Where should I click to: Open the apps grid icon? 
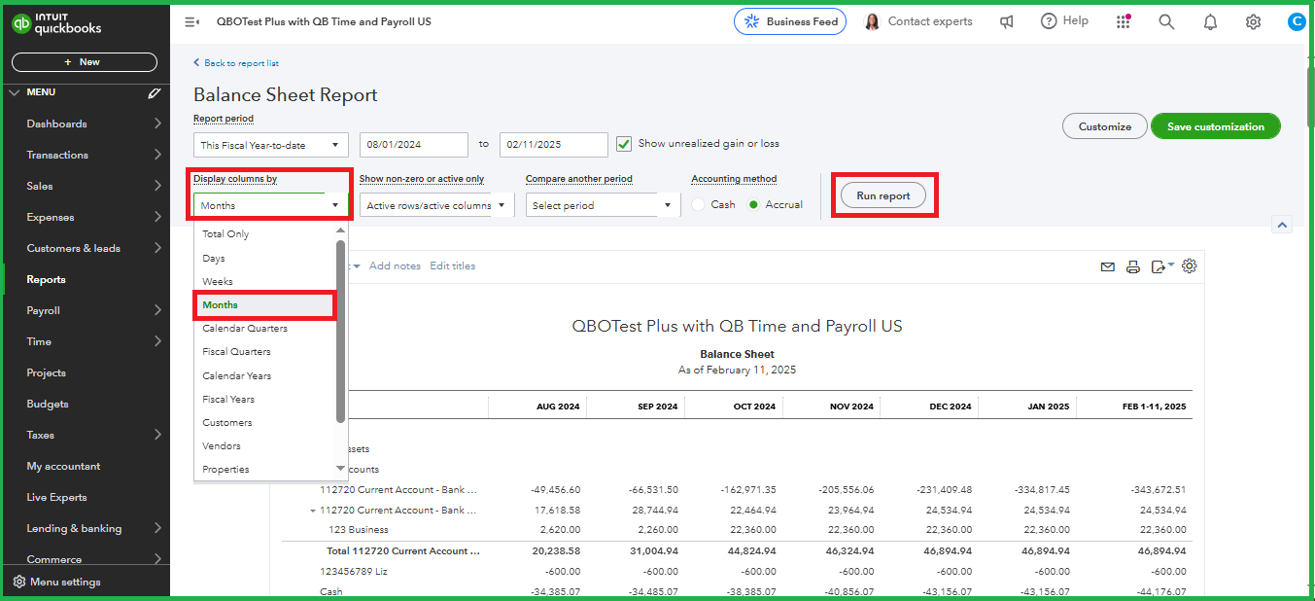(x=1124, y=21)
